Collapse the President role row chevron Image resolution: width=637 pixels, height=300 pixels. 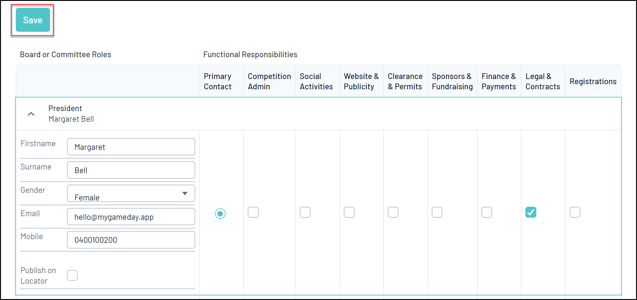tap(31, 114)
